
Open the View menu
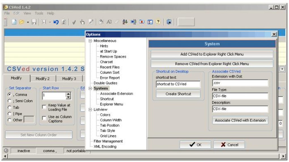tap(27, 13)
